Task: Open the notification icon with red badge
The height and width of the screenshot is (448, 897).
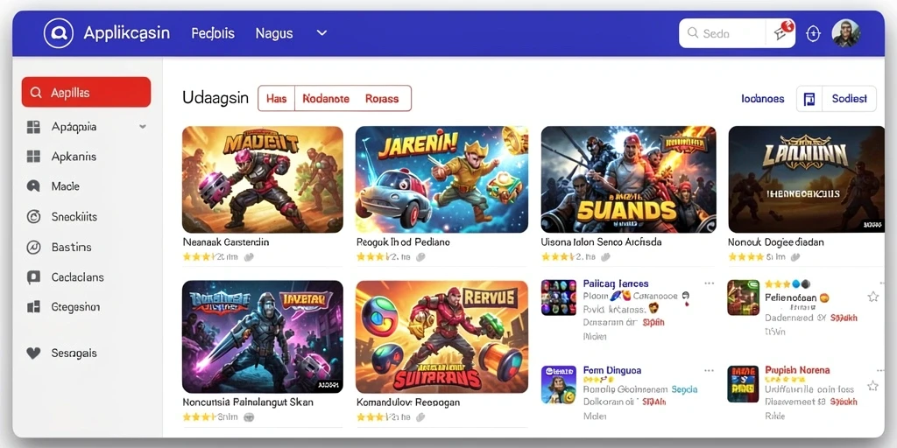Action: click(x=783, y=32)
